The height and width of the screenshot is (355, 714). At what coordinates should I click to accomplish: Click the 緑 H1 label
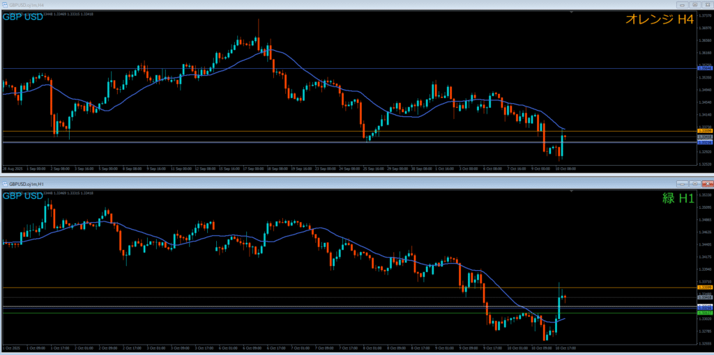pos(678,198)
